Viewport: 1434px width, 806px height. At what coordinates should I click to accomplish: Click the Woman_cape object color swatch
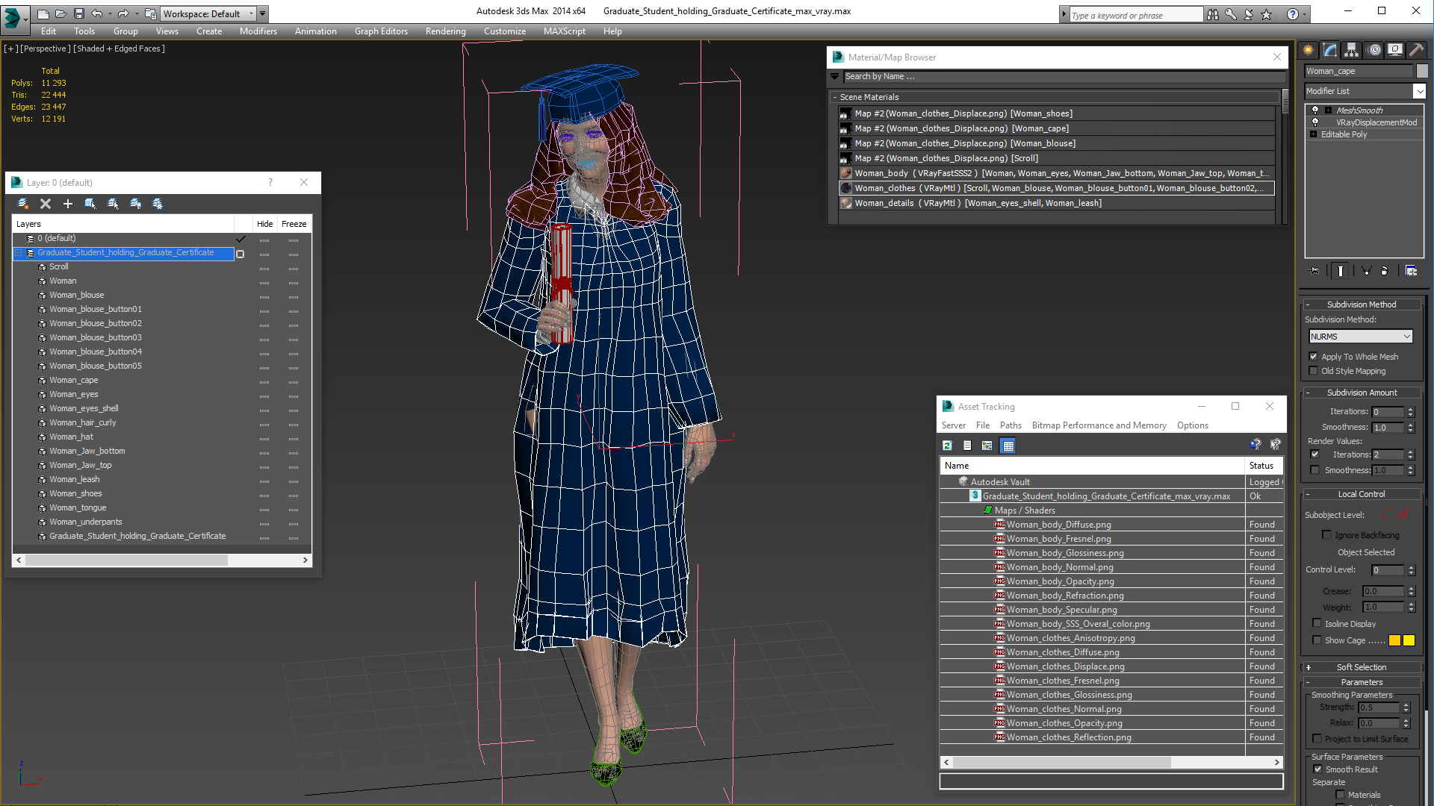pos(1422,71)
